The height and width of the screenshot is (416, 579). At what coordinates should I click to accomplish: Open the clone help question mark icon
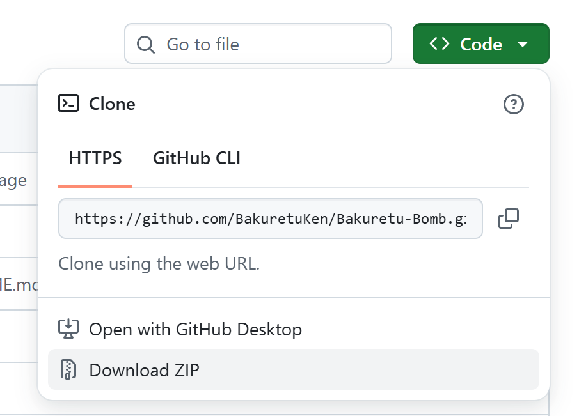click(513, 104)
